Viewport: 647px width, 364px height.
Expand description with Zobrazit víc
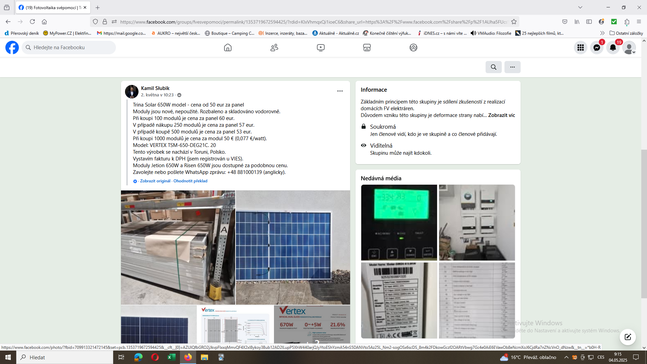501,115
